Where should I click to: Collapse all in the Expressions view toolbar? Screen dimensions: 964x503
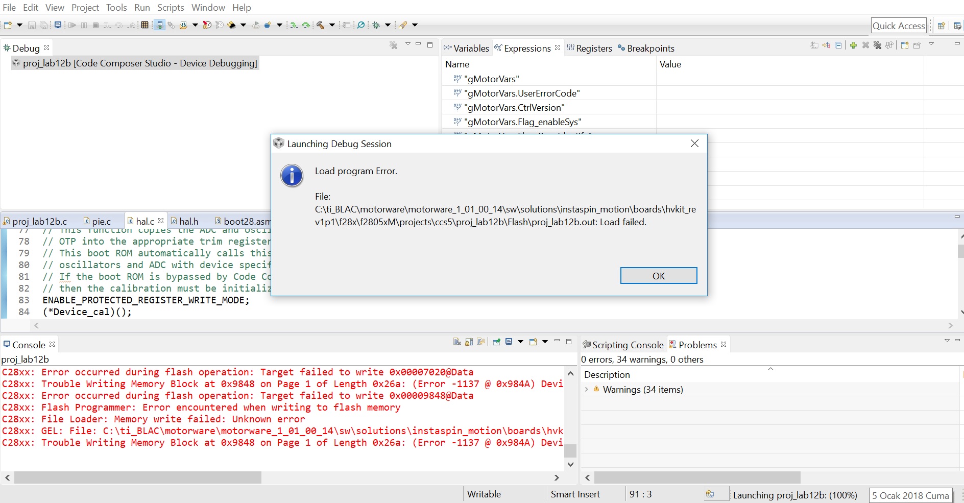click(x=838, y=45)
